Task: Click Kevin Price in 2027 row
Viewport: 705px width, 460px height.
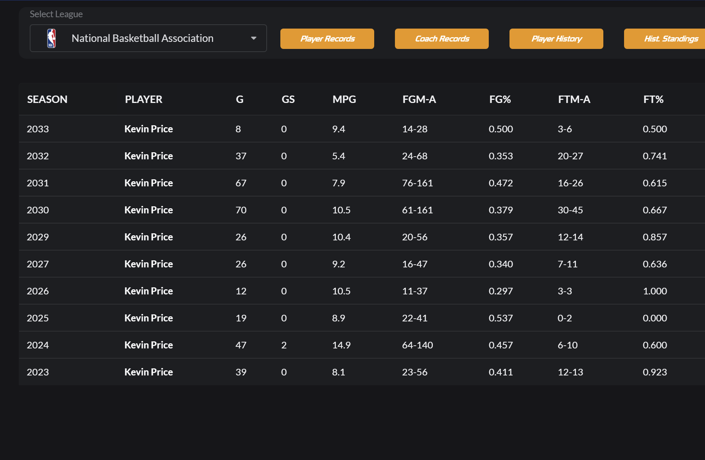Action: pos(149,264)
